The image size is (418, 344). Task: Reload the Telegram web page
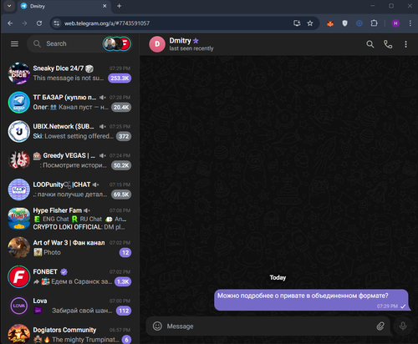click(39, 23)
